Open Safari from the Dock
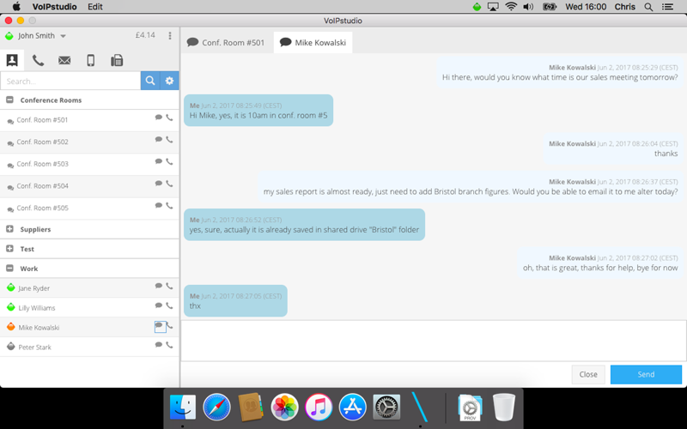Image resolution: width=687 pixels, height=429 pixels. 216,407
